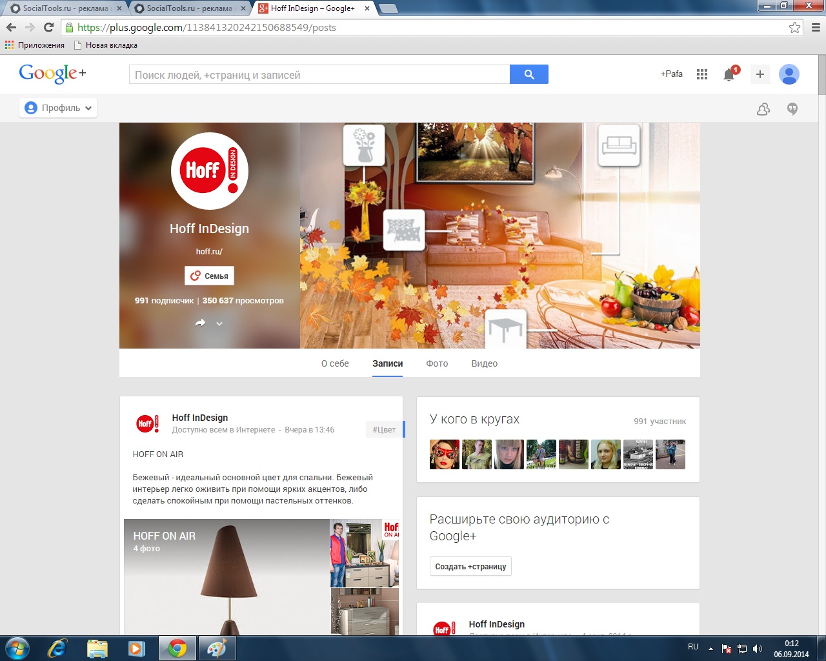Open Chrome menu hamburger icon
This screenshot has height=661, width=826.
coord(816,27)
